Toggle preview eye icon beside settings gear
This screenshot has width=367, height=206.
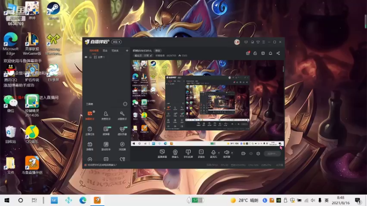point(251,153)
